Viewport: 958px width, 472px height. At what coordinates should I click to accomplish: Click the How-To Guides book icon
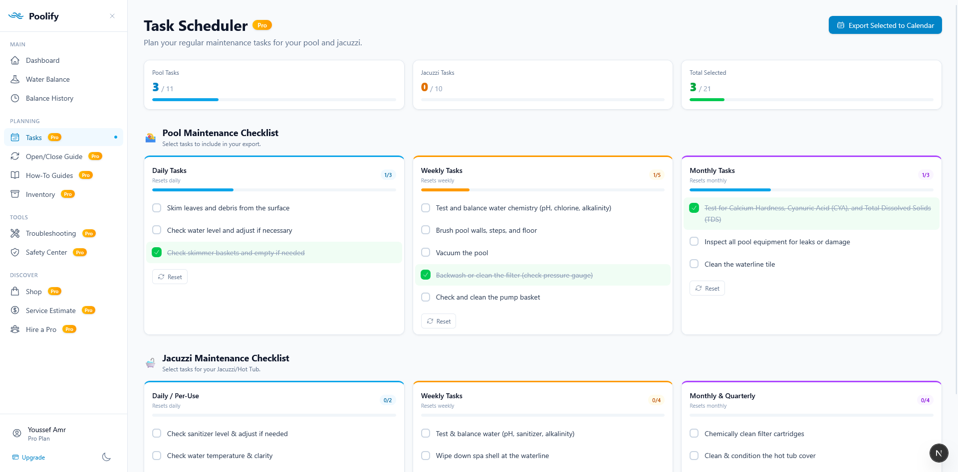(x=15, y=175)
